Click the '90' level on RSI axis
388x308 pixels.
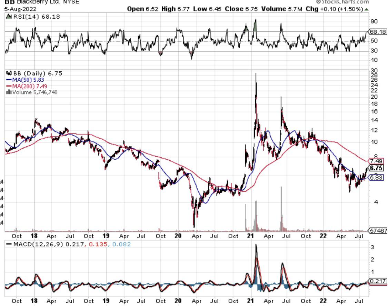click(374, 21)
